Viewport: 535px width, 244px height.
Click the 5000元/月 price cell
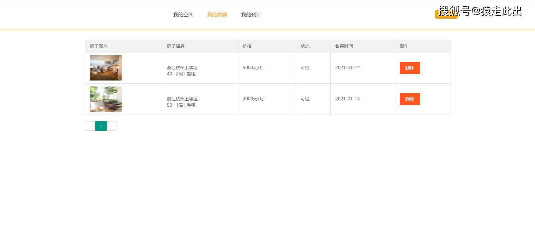click(x=253, y=68)
